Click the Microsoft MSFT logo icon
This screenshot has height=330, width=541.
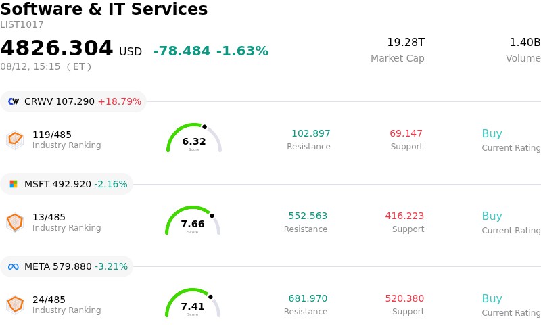pyautogui.click(x=14, y=184)
